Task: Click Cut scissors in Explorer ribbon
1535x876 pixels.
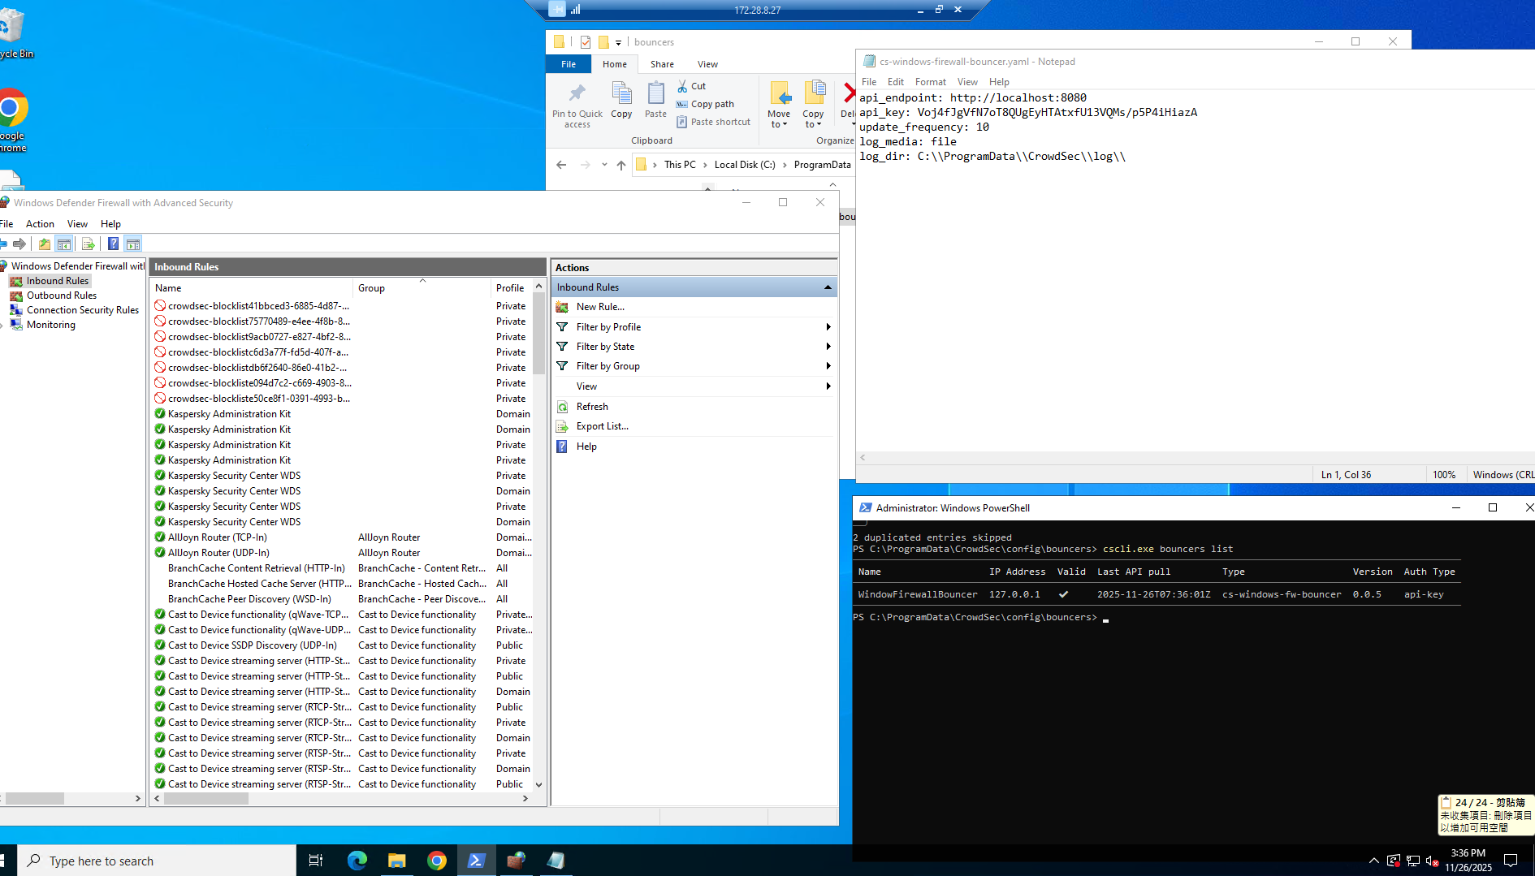Action: [691, 86]
